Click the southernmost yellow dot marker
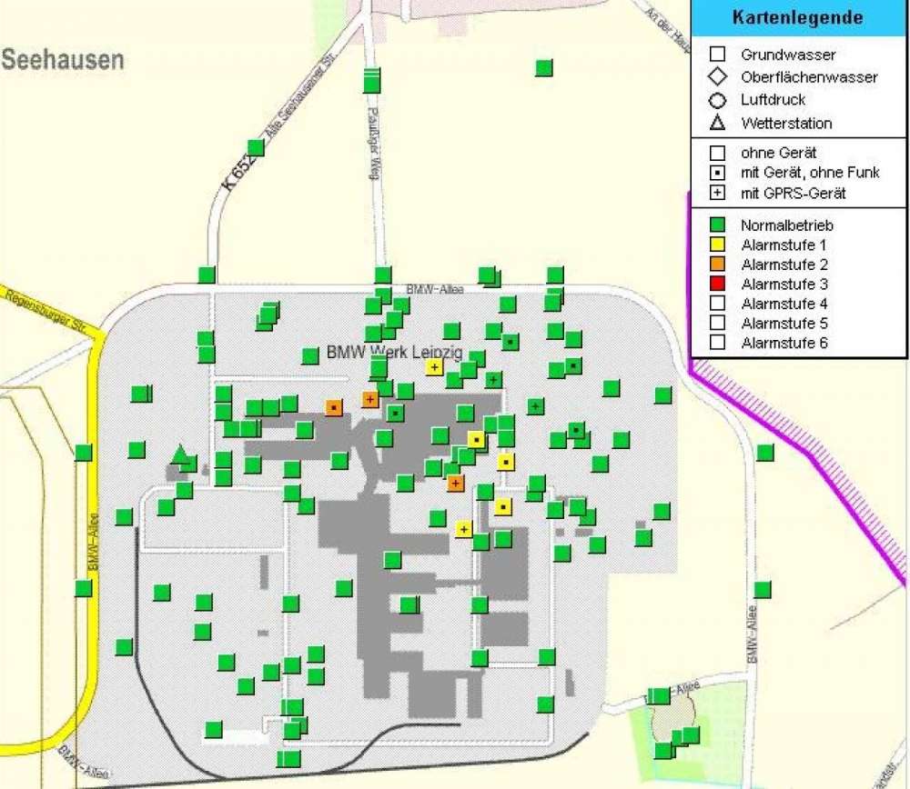Viewport: 910px width, 789px height. click(503, 507)
